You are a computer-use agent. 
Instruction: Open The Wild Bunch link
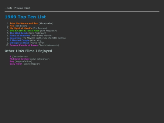[x=19, y=33]
